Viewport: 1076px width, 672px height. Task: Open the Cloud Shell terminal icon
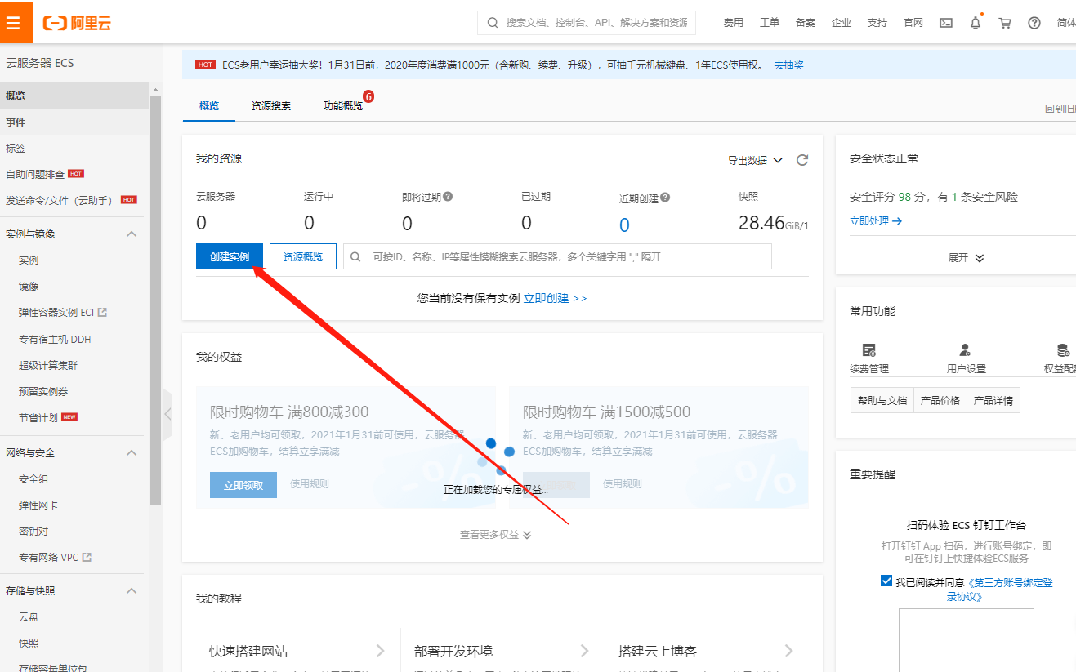click(x=946, y=23)
